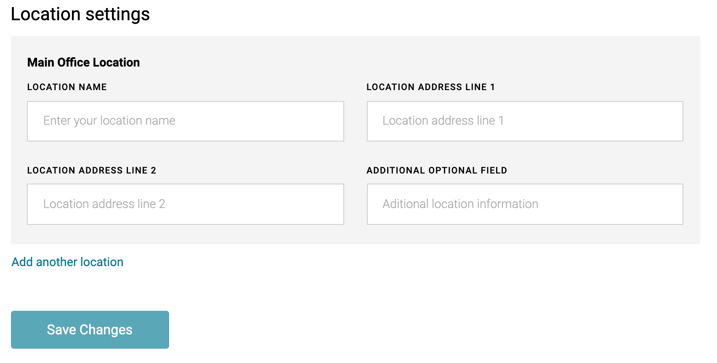Focus the Additional optional field input
This screenshot has height=363, width=717.
coord(525,204)
